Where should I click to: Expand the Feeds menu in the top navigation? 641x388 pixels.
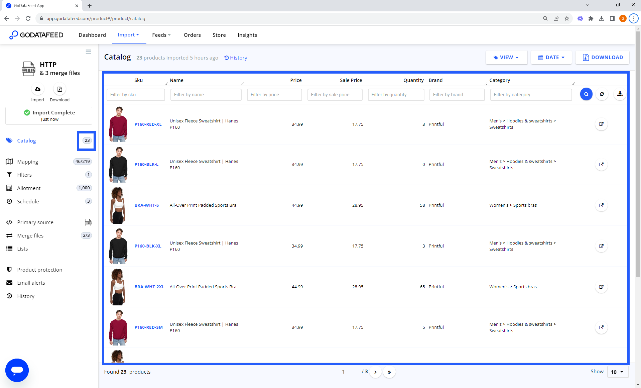coord(161,35)
